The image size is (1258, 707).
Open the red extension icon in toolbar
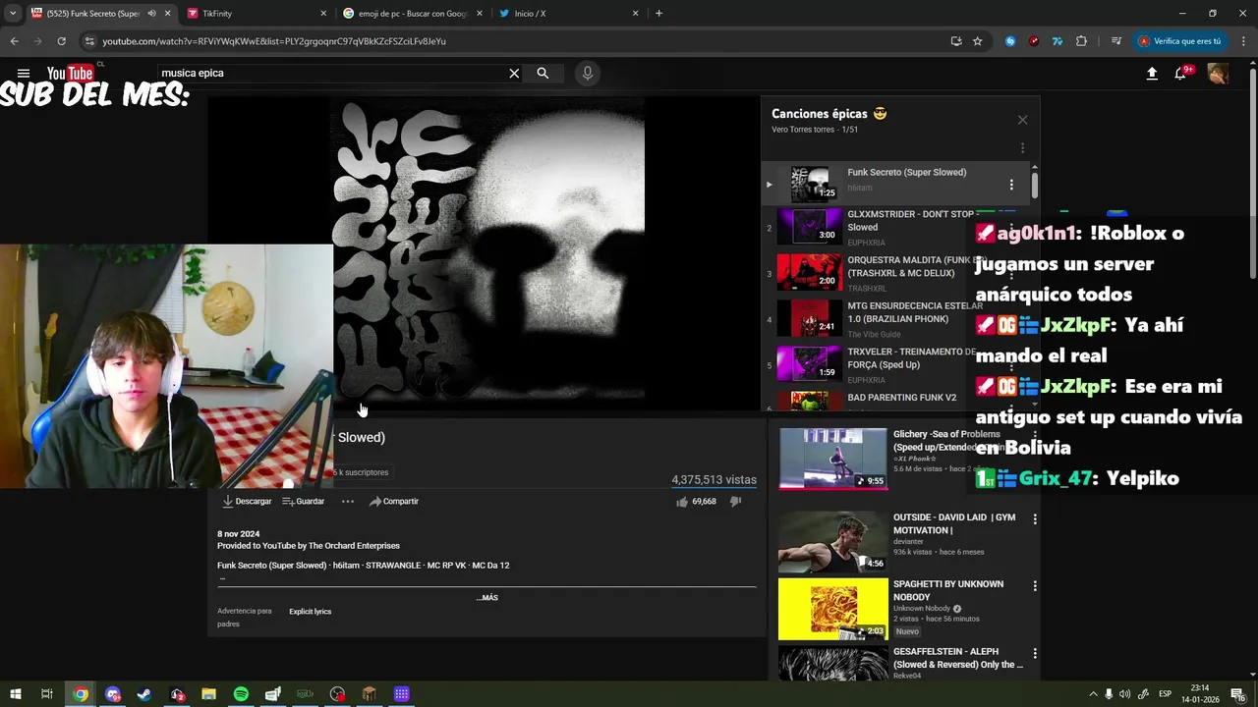[x=1034, y=41]
